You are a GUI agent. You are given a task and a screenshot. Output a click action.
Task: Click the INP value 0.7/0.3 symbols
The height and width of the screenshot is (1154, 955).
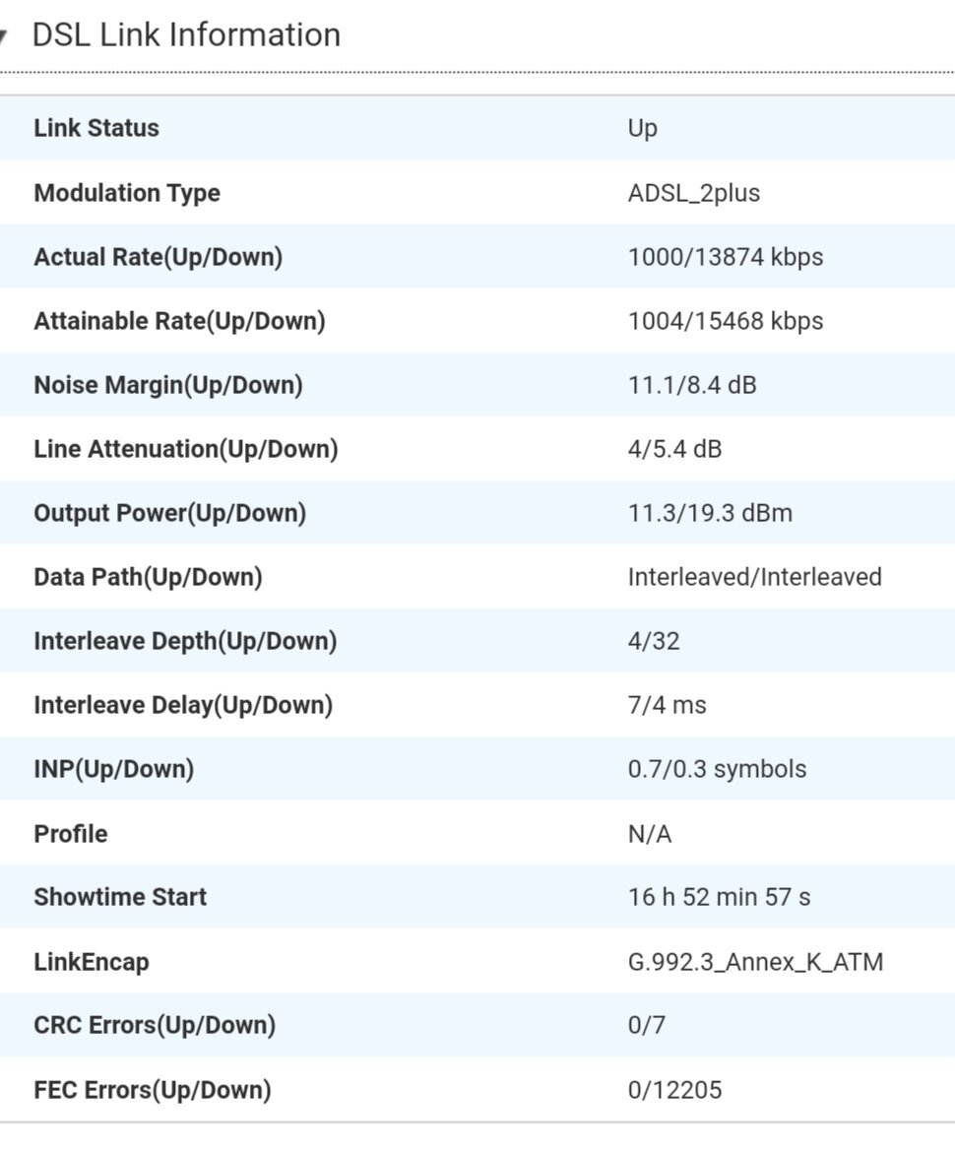tap(717, 769)
